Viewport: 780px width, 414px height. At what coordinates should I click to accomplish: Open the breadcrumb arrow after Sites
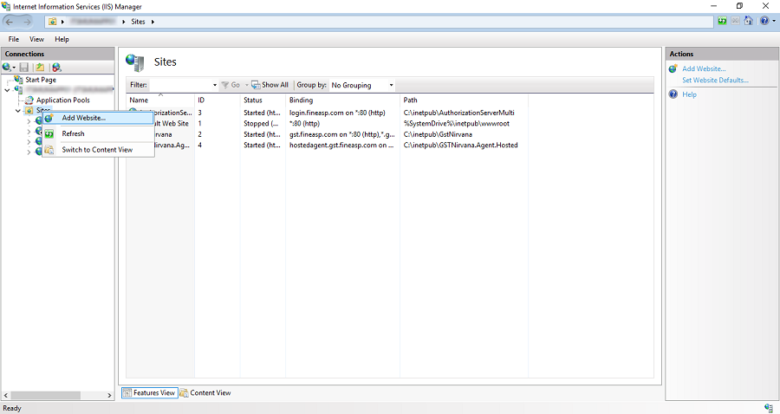tap(153, 22)
